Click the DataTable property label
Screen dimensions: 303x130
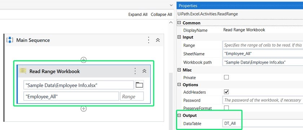point(192,124)
